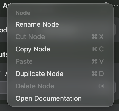
Task: Click the delete backspace glyph icon
Action: 101,86
